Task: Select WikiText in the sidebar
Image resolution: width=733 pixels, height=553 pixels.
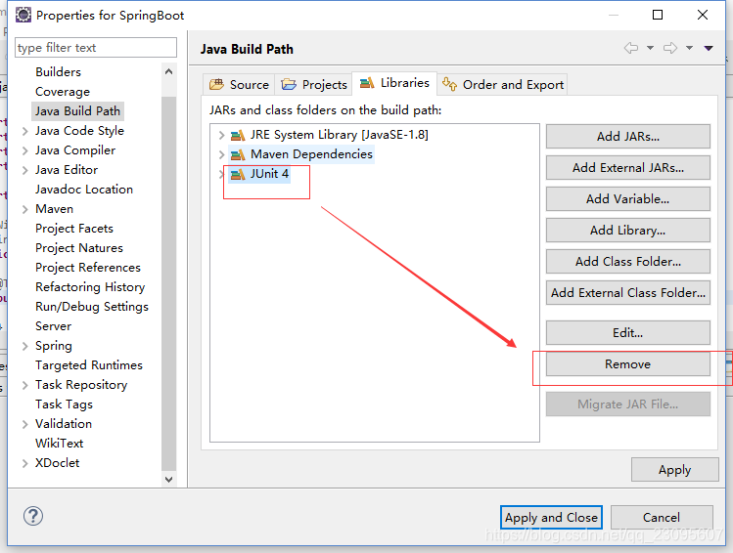Action: (x=59, y=444)
